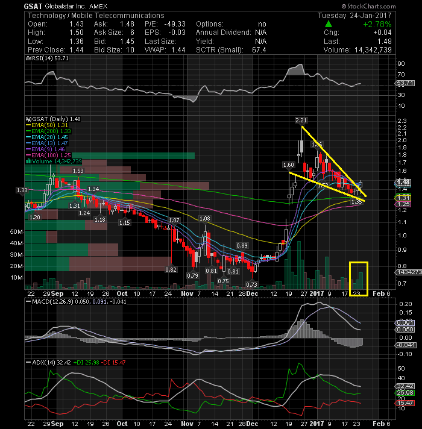Click the AMEX exchange label
The image size is (422, 429).
[x=98, y=6]
